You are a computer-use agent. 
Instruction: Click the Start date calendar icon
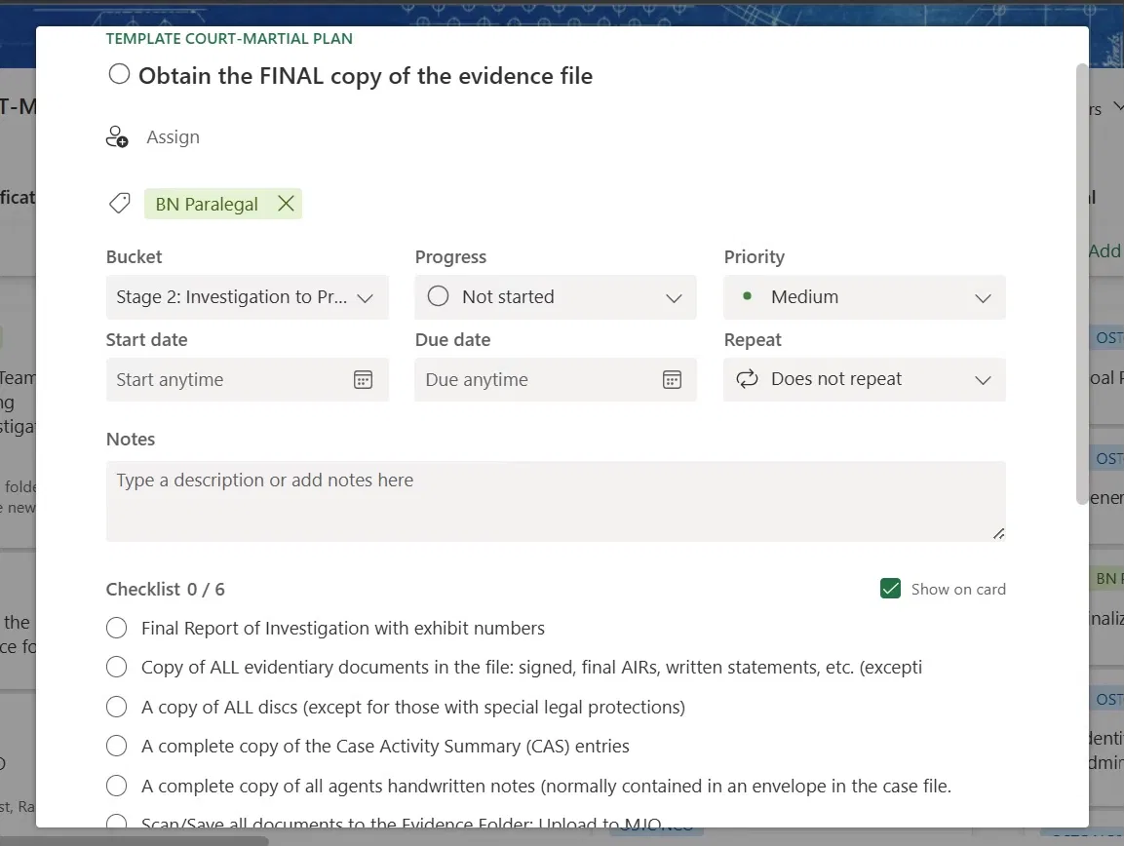coord(363,379)
